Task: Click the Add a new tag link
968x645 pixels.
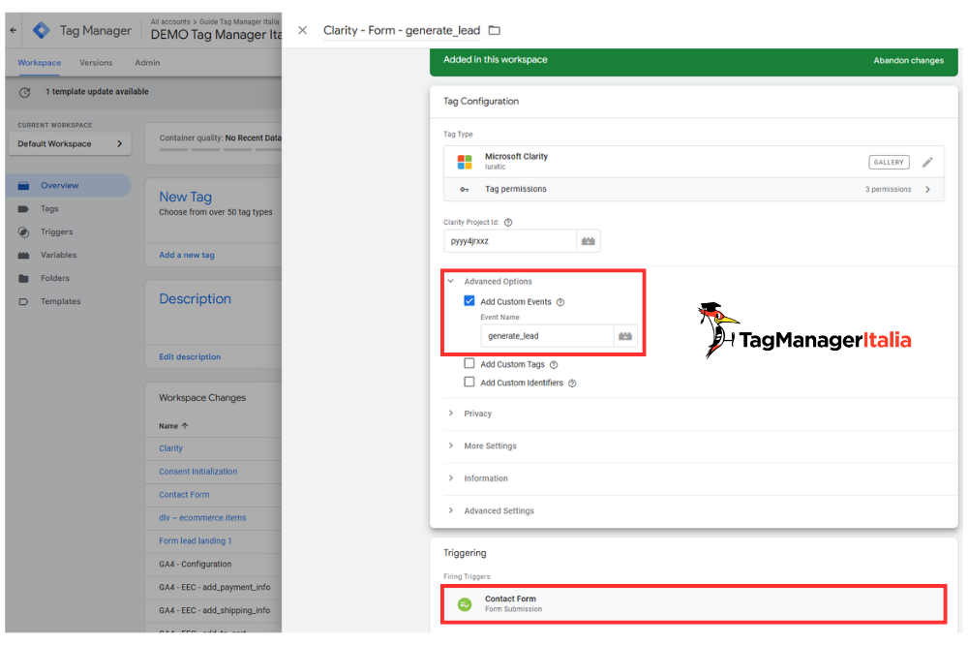Action: [x=187, y=255]
